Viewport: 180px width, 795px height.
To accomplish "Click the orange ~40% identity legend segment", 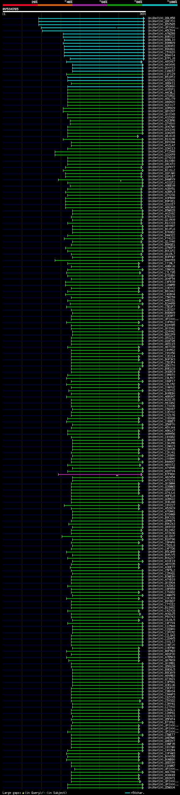I will [55, 5].
